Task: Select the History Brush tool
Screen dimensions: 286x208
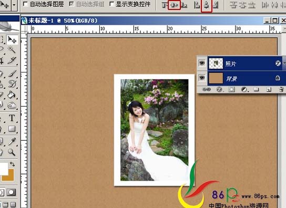Action: [x=12, y=84]
